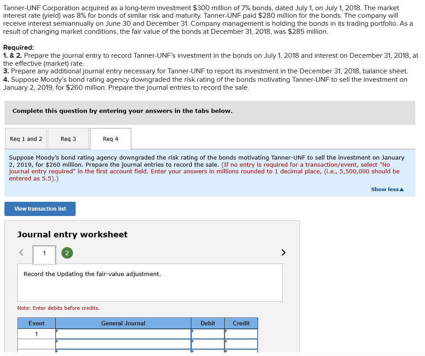The width and height of the screenshot is (425, 356).
Task: Switch to the Req 1 and 2 tab
Action: 26,139
